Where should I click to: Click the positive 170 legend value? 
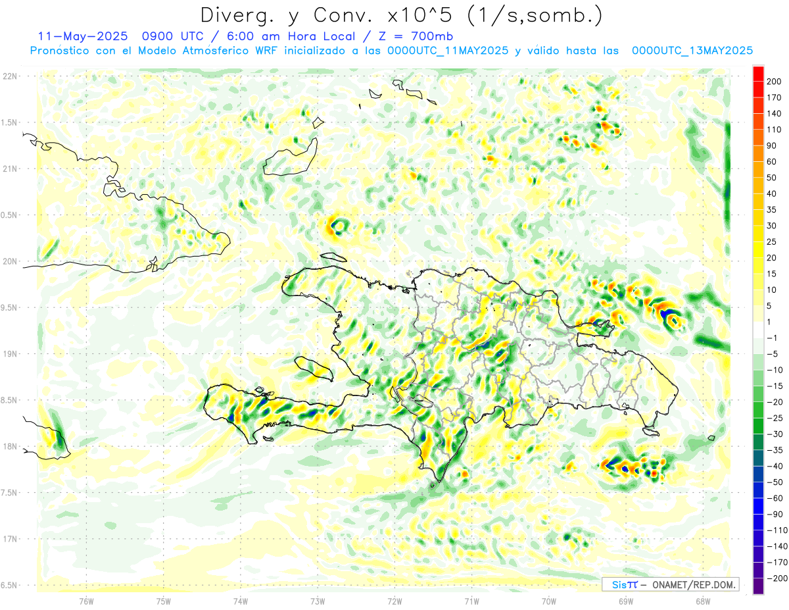point(774,97)
